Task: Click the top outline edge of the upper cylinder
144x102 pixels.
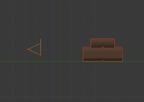Action: click(x=103, y=39)
